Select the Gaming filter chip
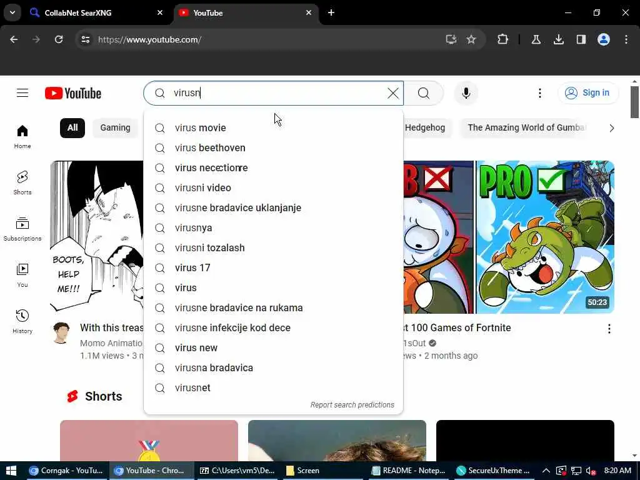 (116, 127)
